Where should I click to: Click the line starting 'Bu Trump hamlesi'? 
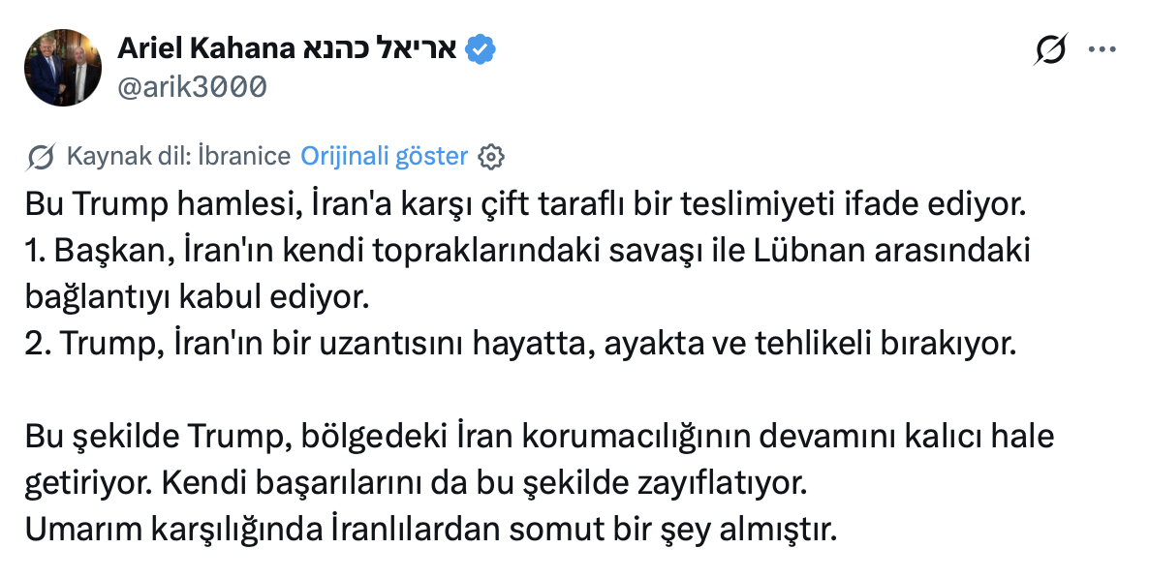[x=524, y=205]
